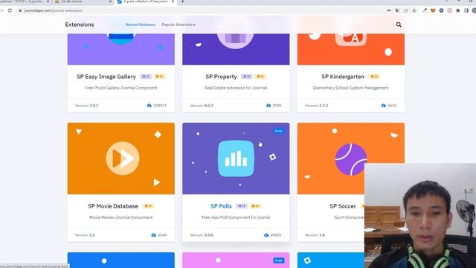Viewport: 476px width, 268px height.
Task: Click 'Elementary School System Management' description
Action: [x=350, y=88]
